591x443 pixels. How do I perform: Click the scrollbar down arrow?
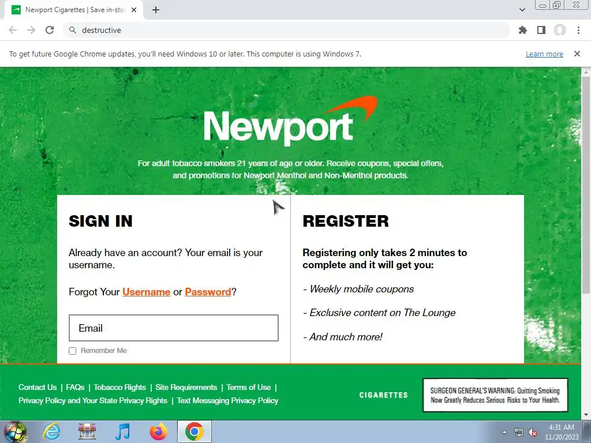pyautogui.click(x=586, y=415)
